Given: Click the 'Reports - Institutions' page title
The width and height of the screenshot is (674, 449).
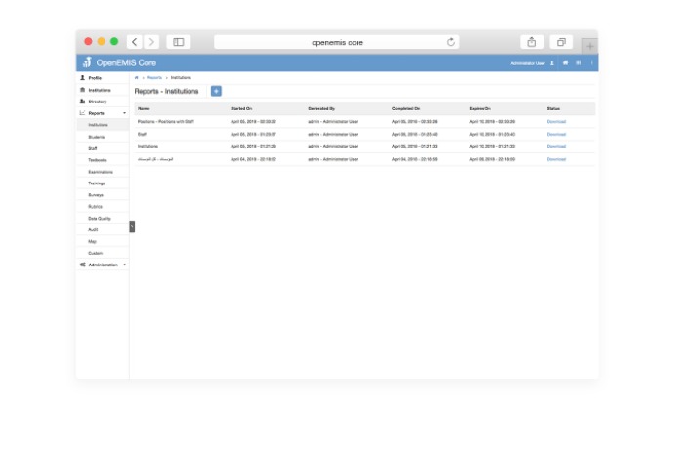Looking at the screenshot, I should click(x=166, y=91).
